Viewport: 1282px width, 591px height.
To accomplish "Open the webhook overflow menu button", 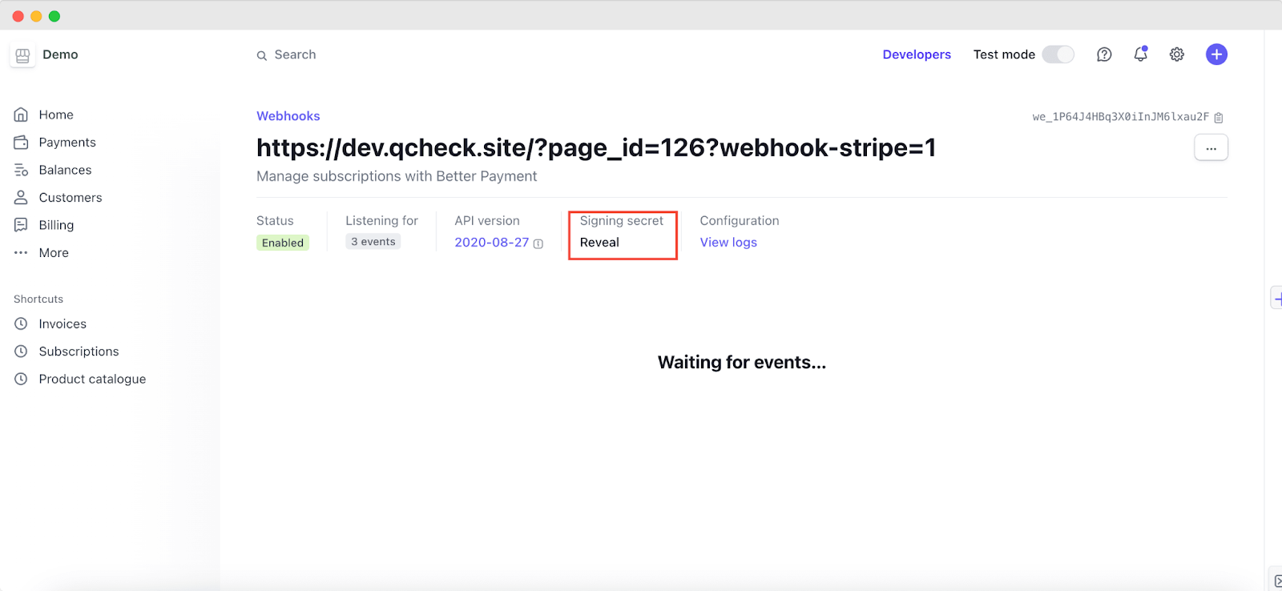I will [1211, 147].
